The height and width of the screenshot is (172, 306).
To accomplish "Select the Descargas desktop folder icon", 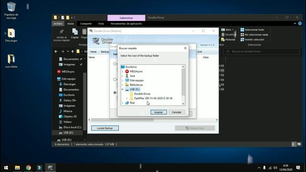I will tap(11, 35).
